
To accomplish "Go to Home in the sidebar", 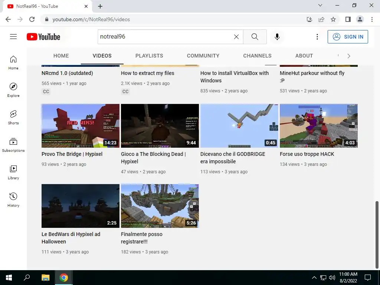I will pos(13,63).
